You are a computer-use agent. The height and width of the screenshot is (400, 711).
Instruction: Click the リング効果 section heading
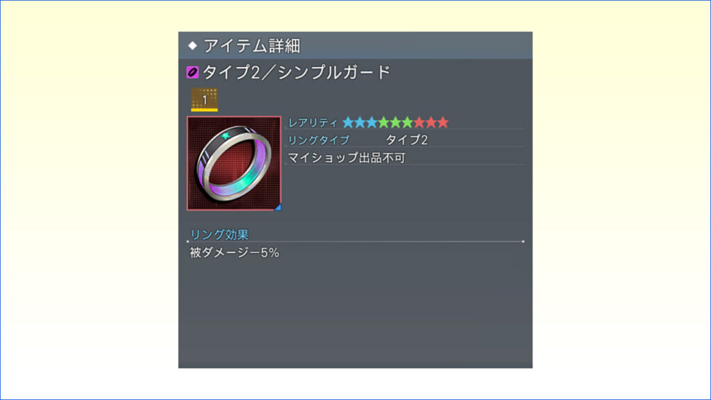tap(219, 235)
